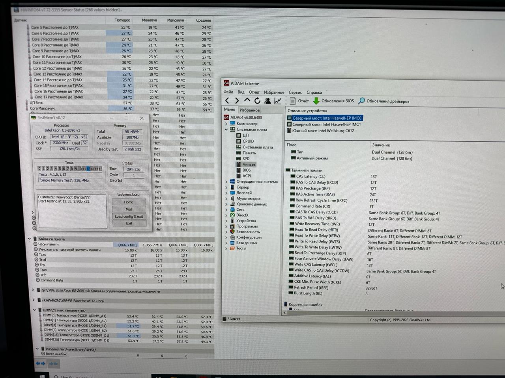
Task: Click Обновления BIOS green arrow button
Action: [333, 101]
